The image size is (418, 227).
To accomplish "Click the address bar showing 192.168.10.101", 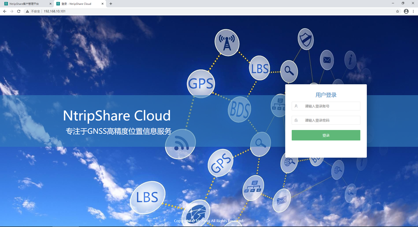I will click(x=209, y=11).
